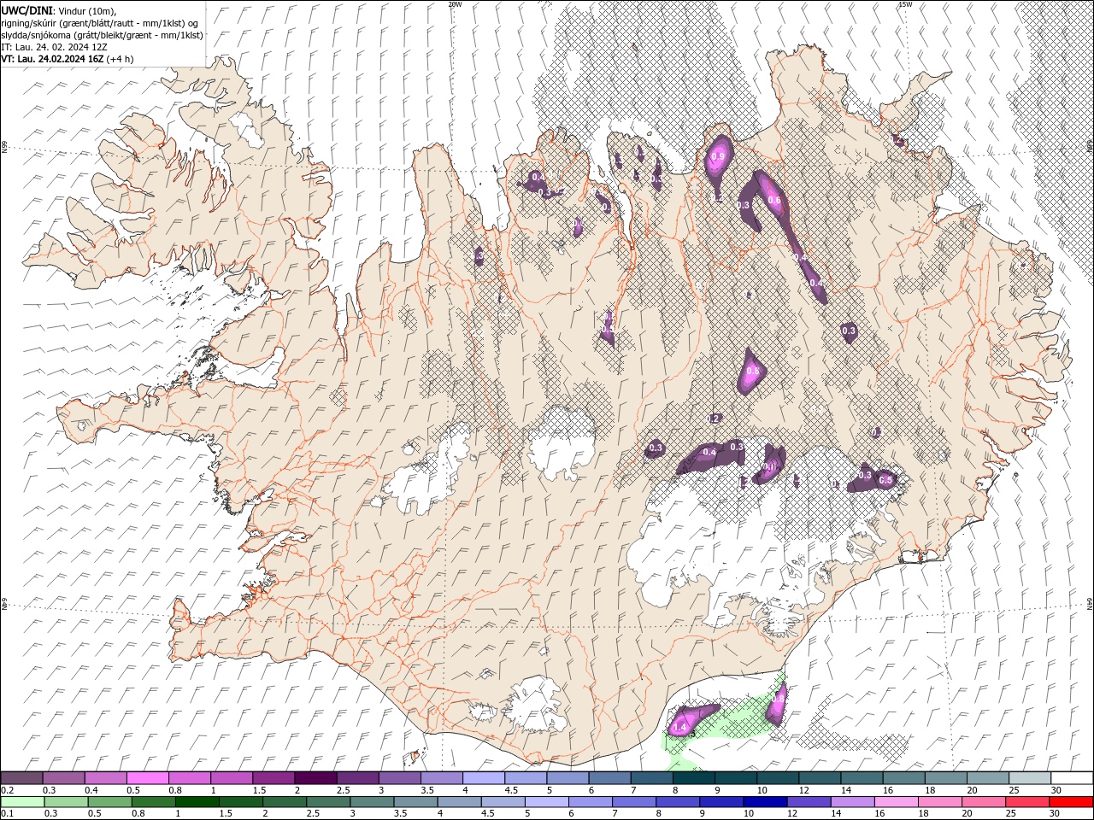This screenshot has width=1094, height=820.
Task: Click the pale pink rain swatch between 16 and 18
Action: pos(897,802)
